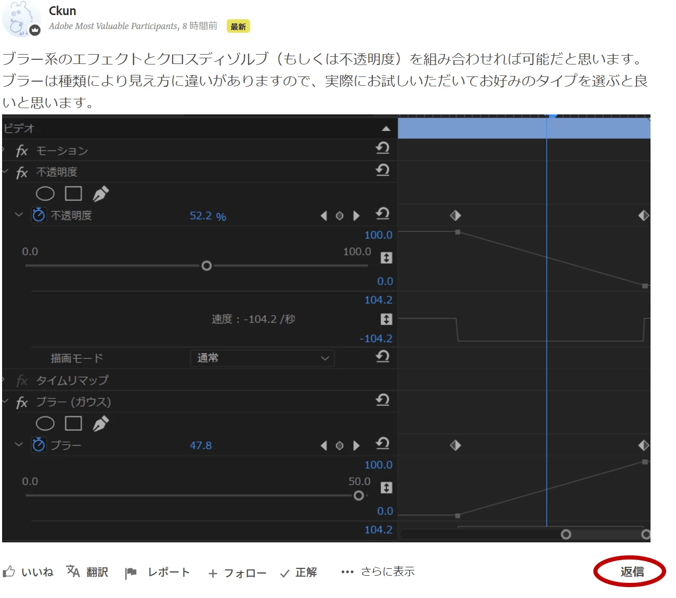
Task: Click Ckun's avatar picture
Action: point(21,19)
